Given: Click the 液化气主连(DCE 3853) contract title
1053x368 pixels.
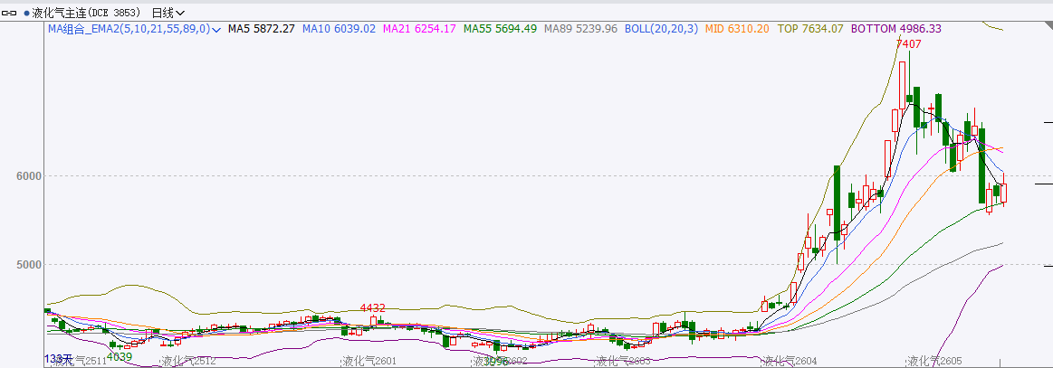Looking at the screenshot, I should pos(88,13).
